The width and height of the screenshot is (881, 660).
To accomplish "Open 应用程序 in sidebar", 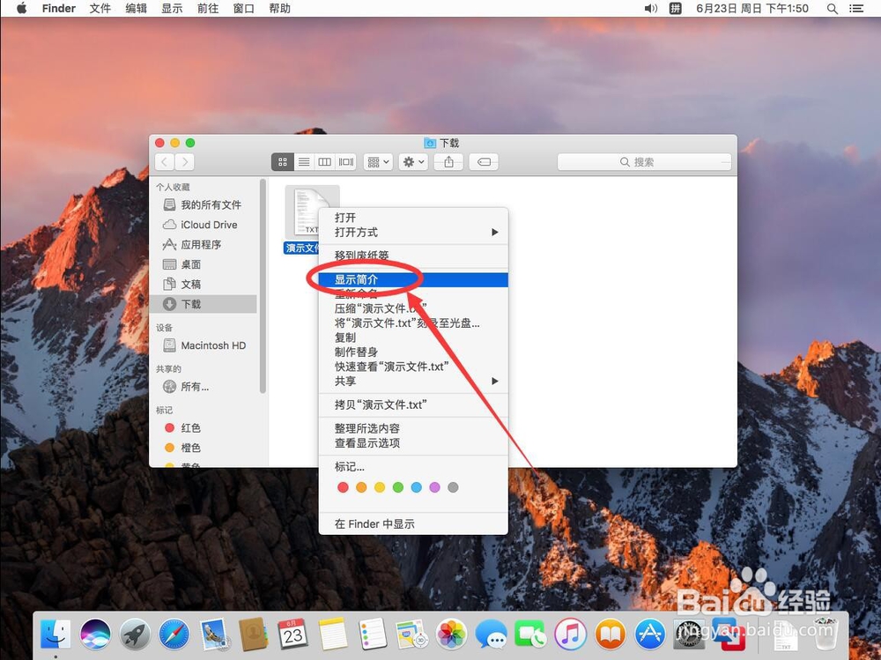I will coord(204,245).
